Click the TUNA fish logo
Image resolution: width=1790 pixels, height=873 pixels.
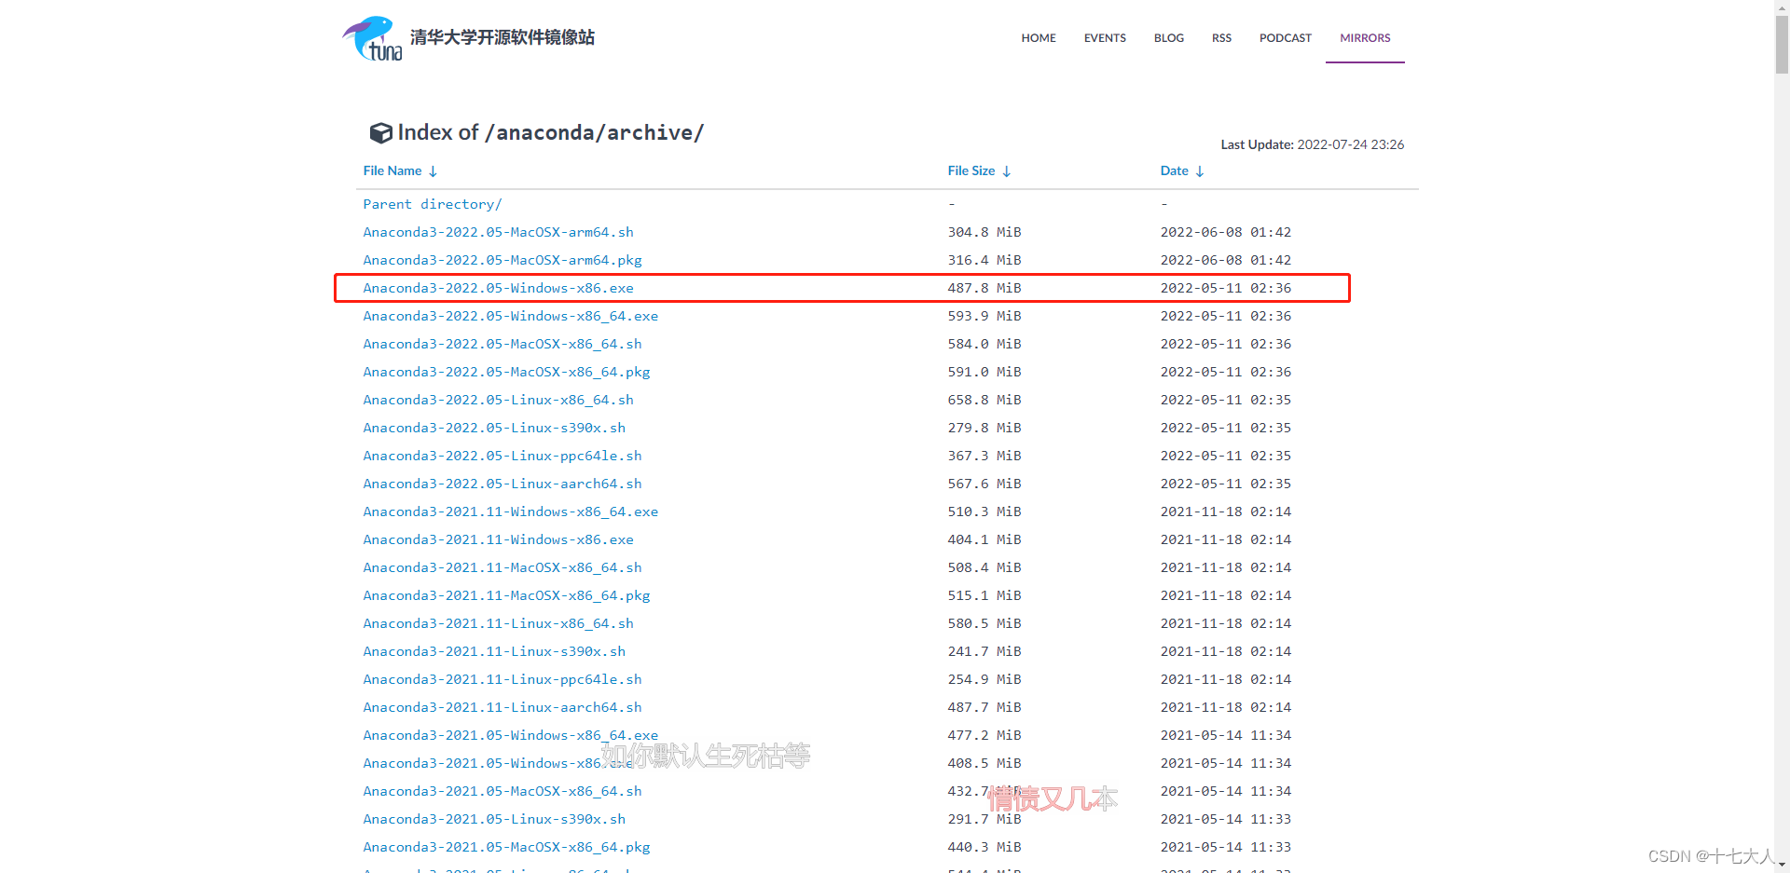click(x=372, y=38)
